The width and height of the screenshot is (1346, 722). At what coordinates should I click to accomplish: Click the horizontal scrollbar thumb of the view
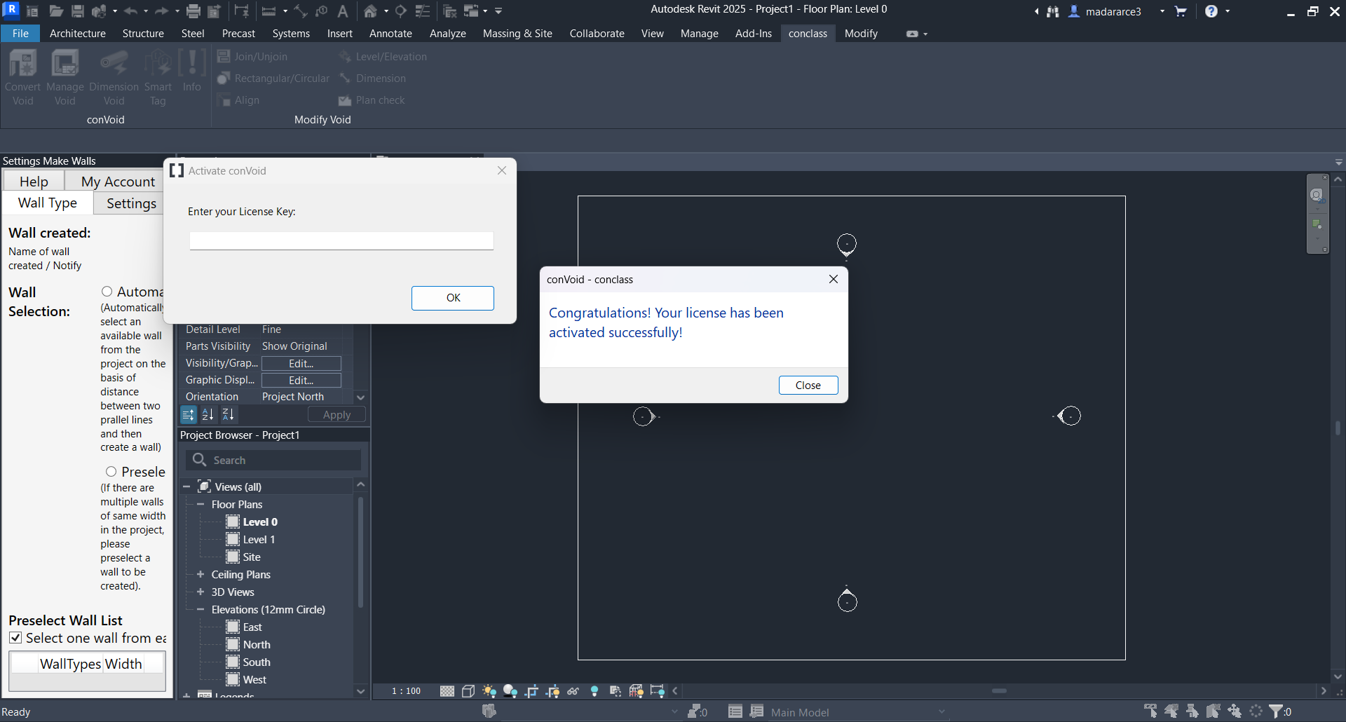[999, 691]
